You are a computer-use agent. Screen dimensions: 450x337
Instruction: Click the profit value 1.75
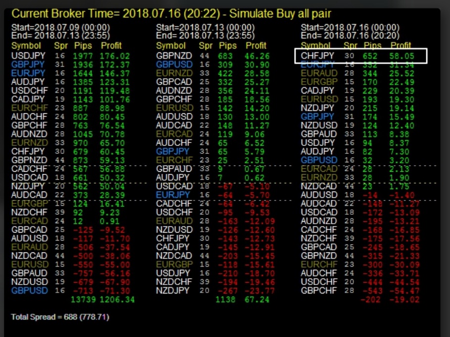[x=399, y=186]
